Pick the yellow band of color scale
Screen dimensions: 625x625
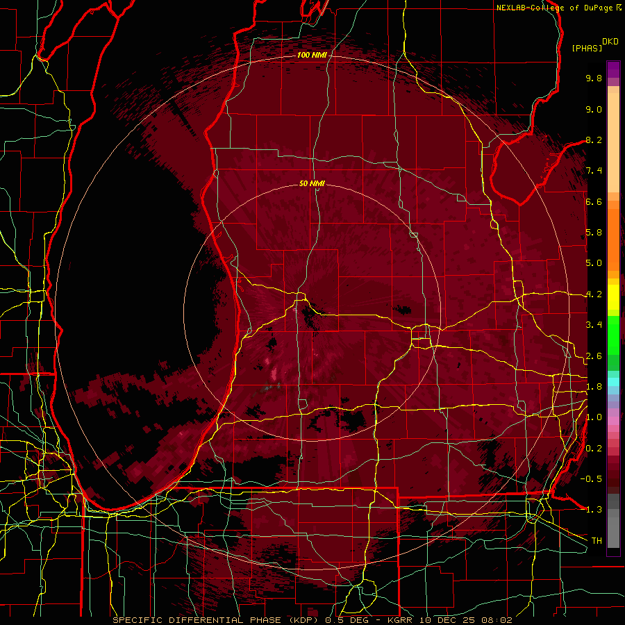(x=613, y=297)
